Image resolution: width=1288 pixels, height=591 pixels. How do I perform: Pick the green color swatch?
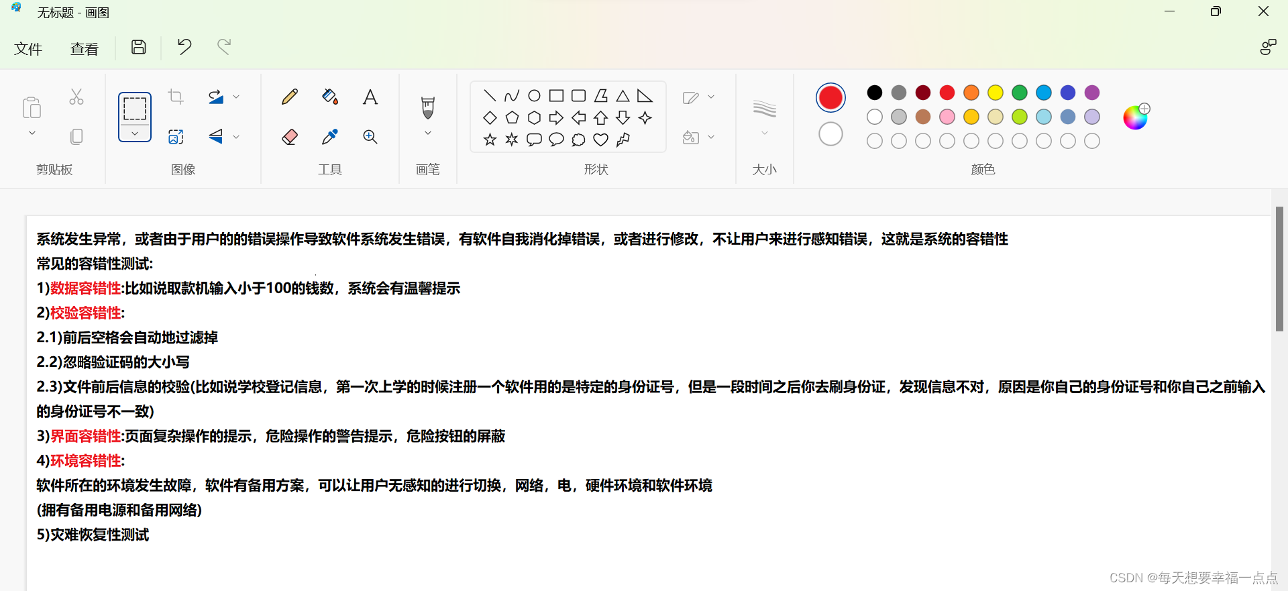click(1020, 93)
